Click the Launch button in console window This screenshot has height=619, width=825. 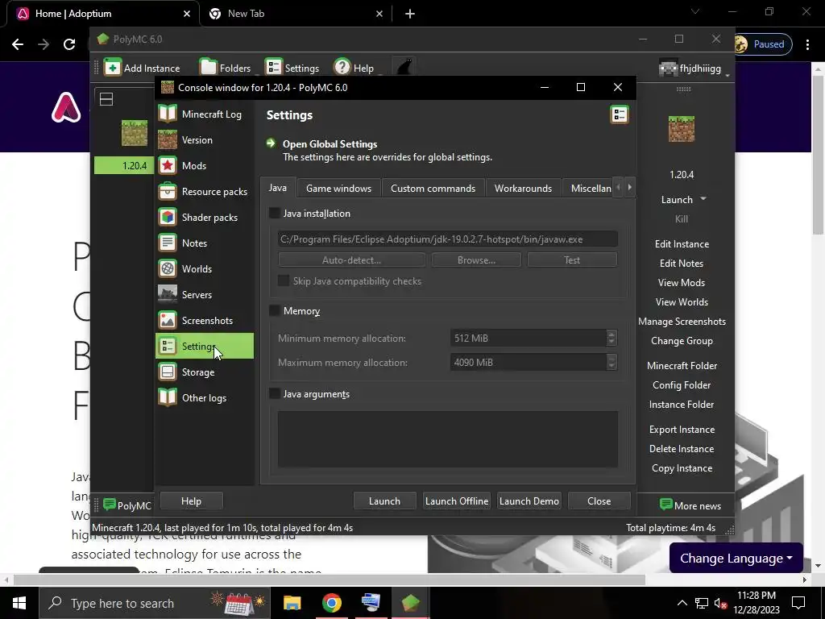coord(384,501)
